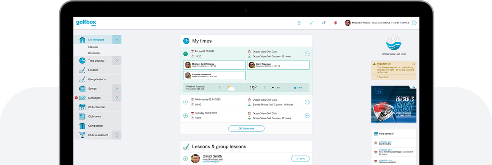
Task: Select Charles Hammond player card
Action: click(x=215, y=75)
